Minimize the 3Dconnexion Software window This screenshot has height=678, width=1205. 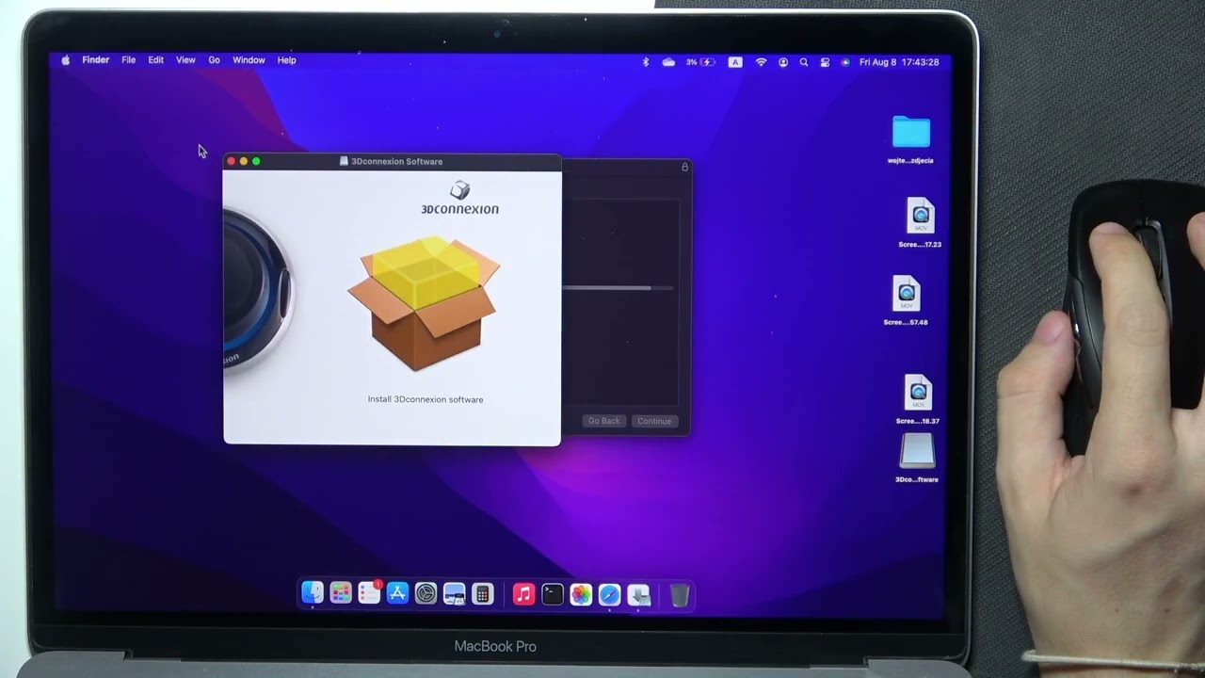pyautogui.click(x=244, y=161)
